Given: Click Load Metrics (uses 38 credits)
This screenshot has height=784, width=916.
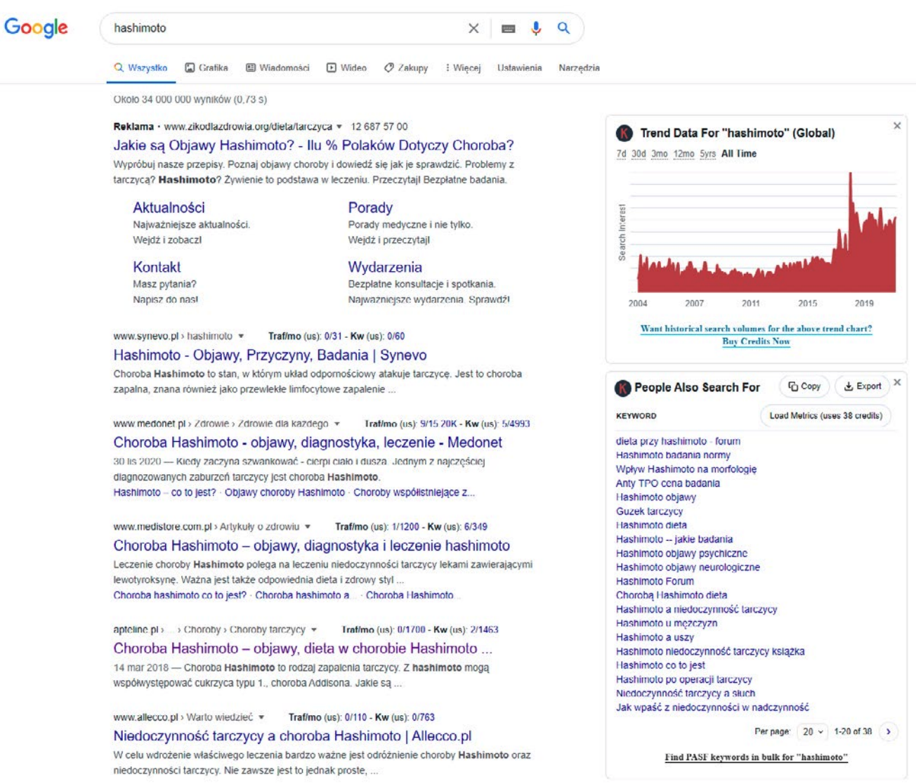Looking at the screenshot, I should [x=825, y=416].
